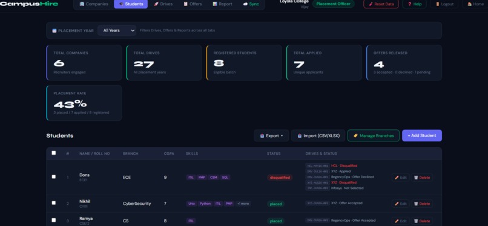View the Report tab
Image resolution: width=488 pixels, height=226 pixels.
click(x=222, y=4)
